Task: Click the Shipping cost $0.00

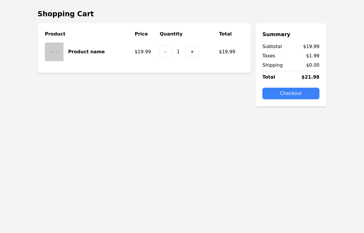Action: point(313,65)
